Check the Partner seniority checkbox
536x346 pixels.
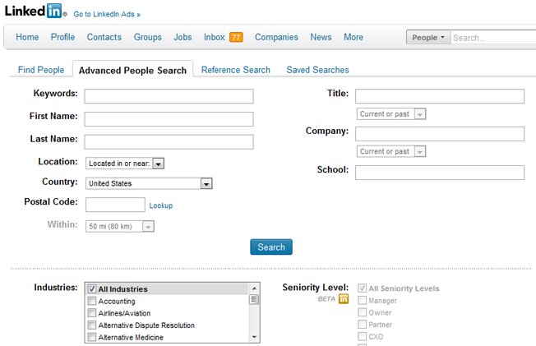tap(362, 324)
